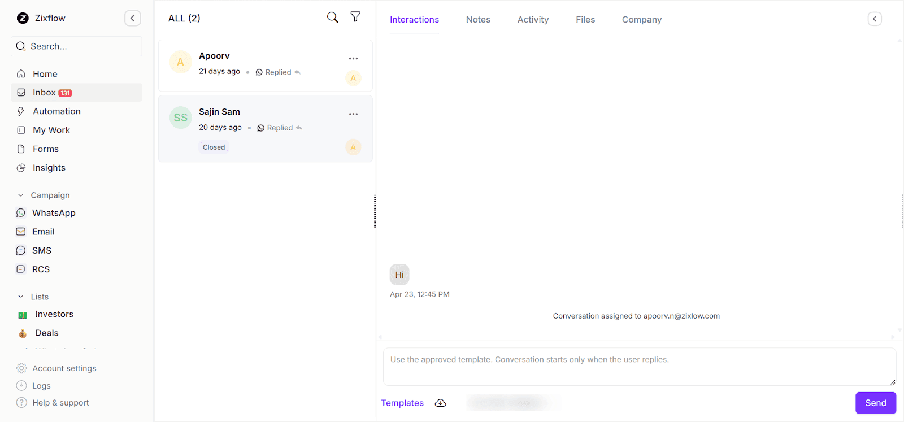Screen dimensions: 904x422
Task: Click the Send button
Action: (875, 403)
